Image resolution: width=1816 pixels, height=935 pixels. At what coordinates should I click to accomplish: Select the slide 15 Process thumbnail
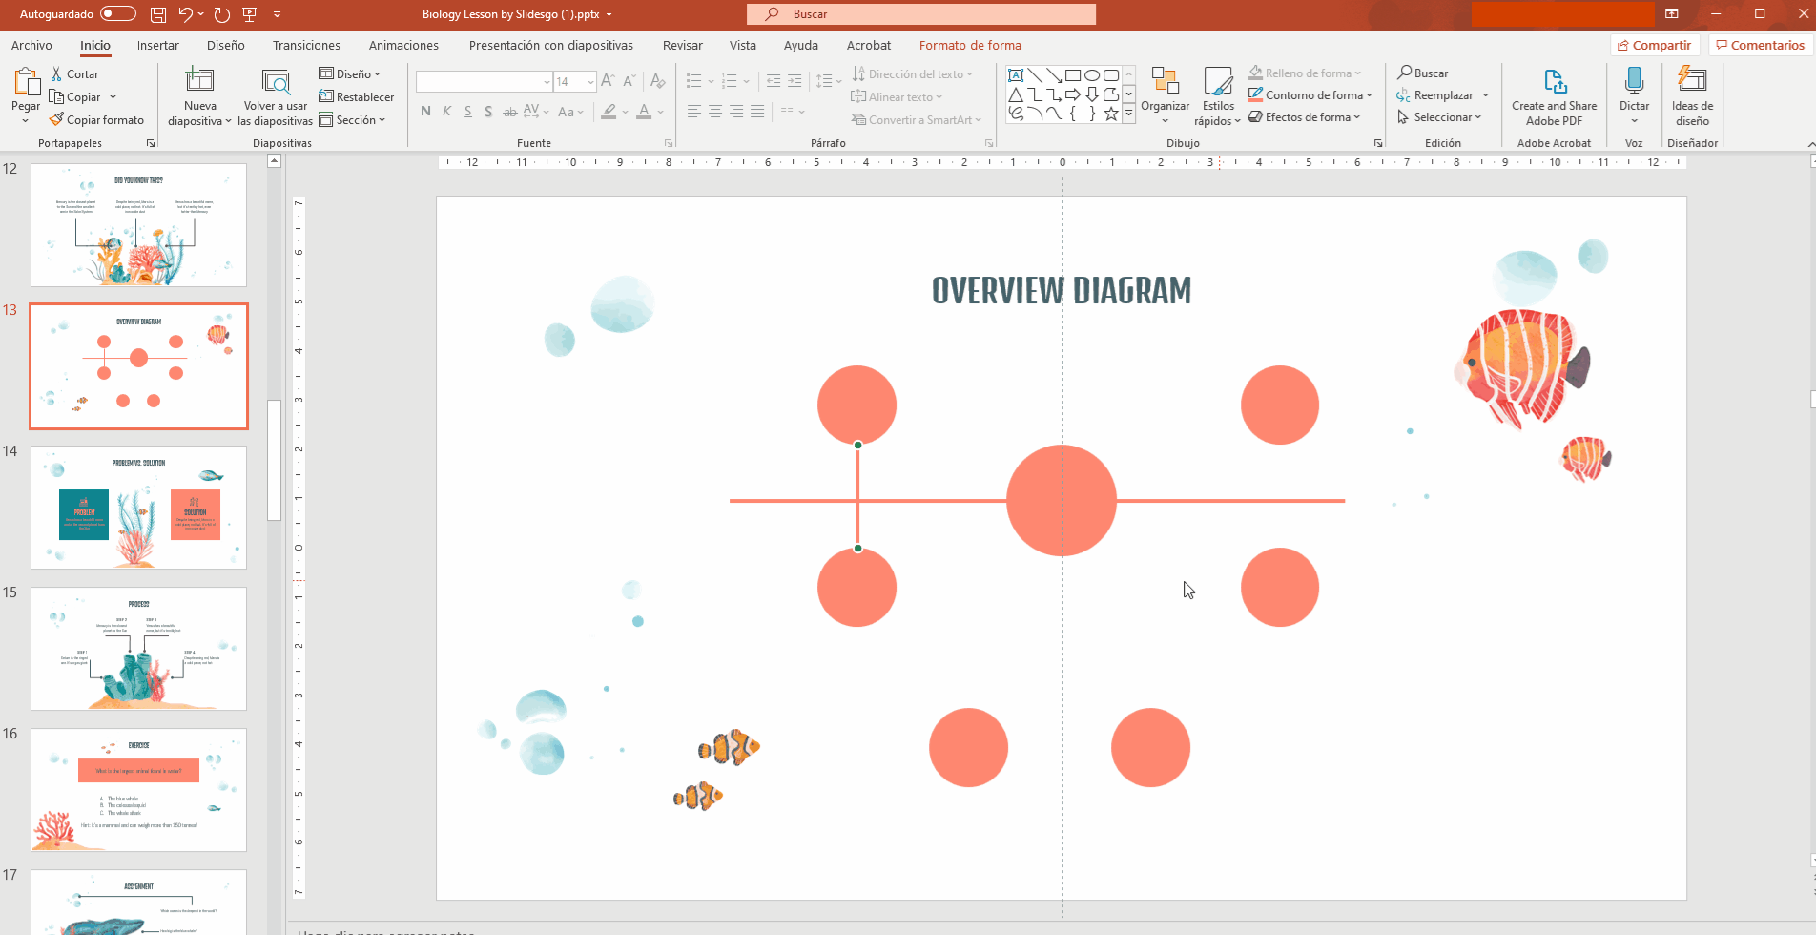138,649
